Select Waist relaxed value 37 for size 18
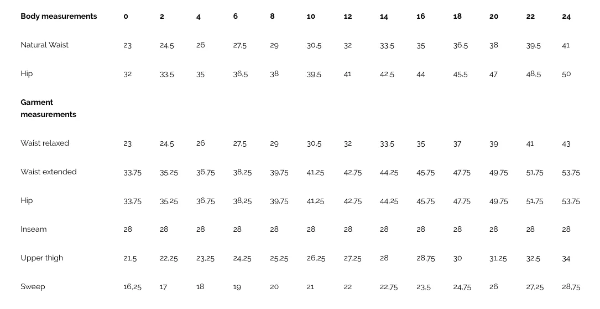Image resolution: width=600 pixels, height=309 pixels. [x=457, y=143]
